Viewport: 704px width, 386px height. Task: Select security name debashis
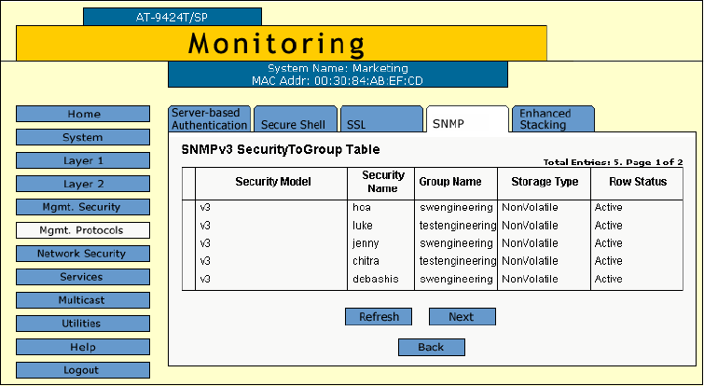[376, 279]
